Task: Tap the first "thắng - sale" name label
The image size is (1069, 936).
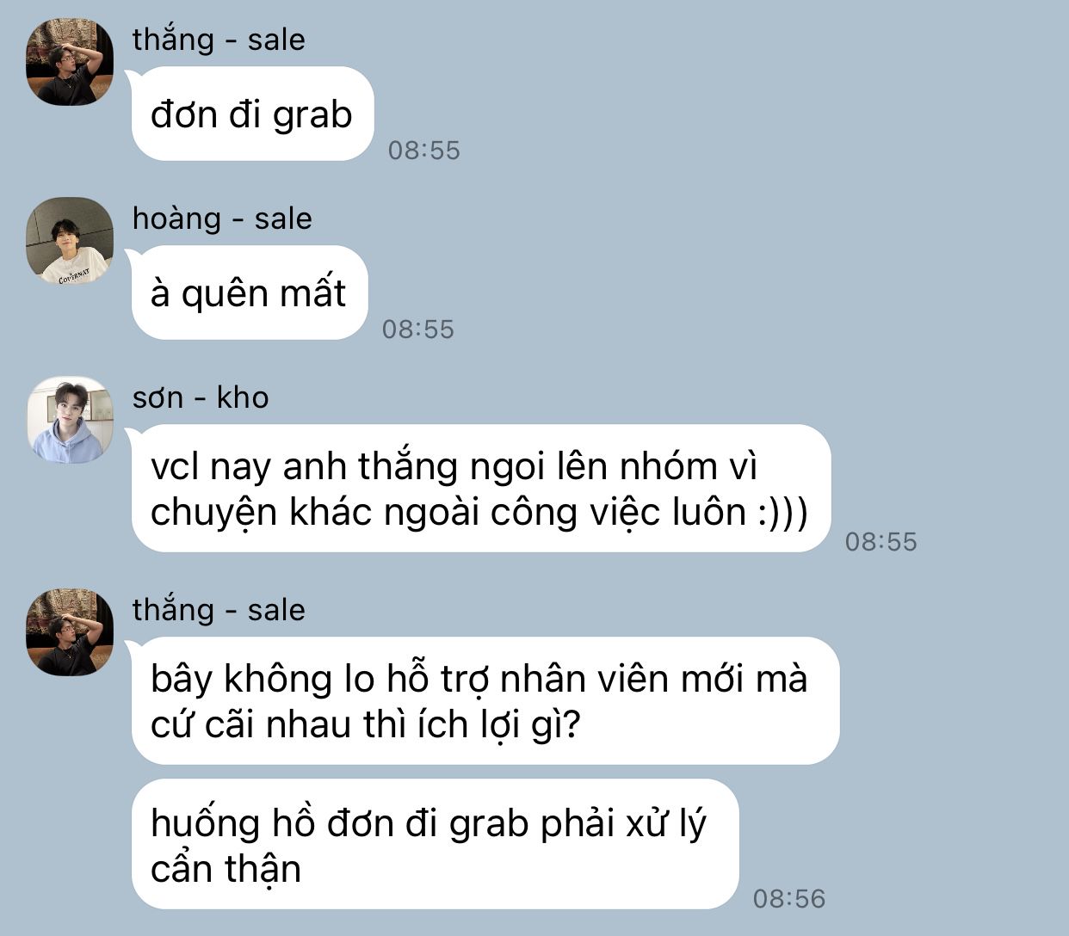Action: (219, 40)
